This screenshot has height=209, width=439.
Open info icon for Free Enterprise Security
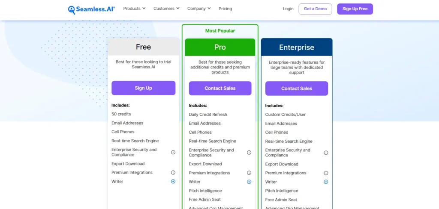[173, 152]
